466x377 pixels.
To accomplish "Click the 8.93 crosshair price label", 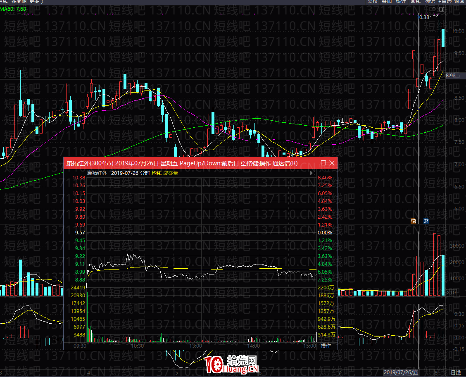I will 451,76.
